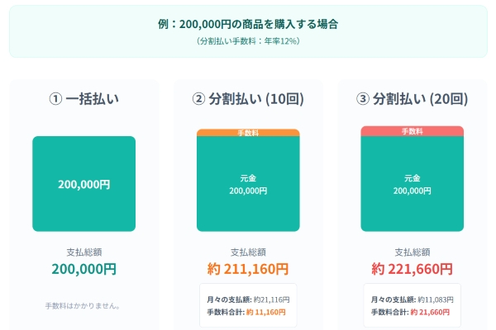Click the orange total 約 211,160円
This screenshot has width=496, height=330.
(248, 269)
